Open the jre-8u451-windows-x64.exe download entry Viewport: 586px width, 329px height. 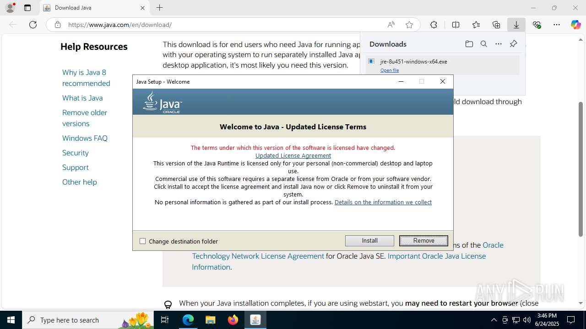[x=442, y=65]
